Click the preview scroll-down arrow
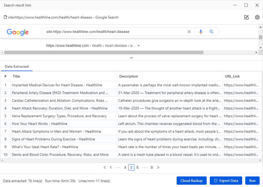 pyautogui.click(x=260, y=48)
